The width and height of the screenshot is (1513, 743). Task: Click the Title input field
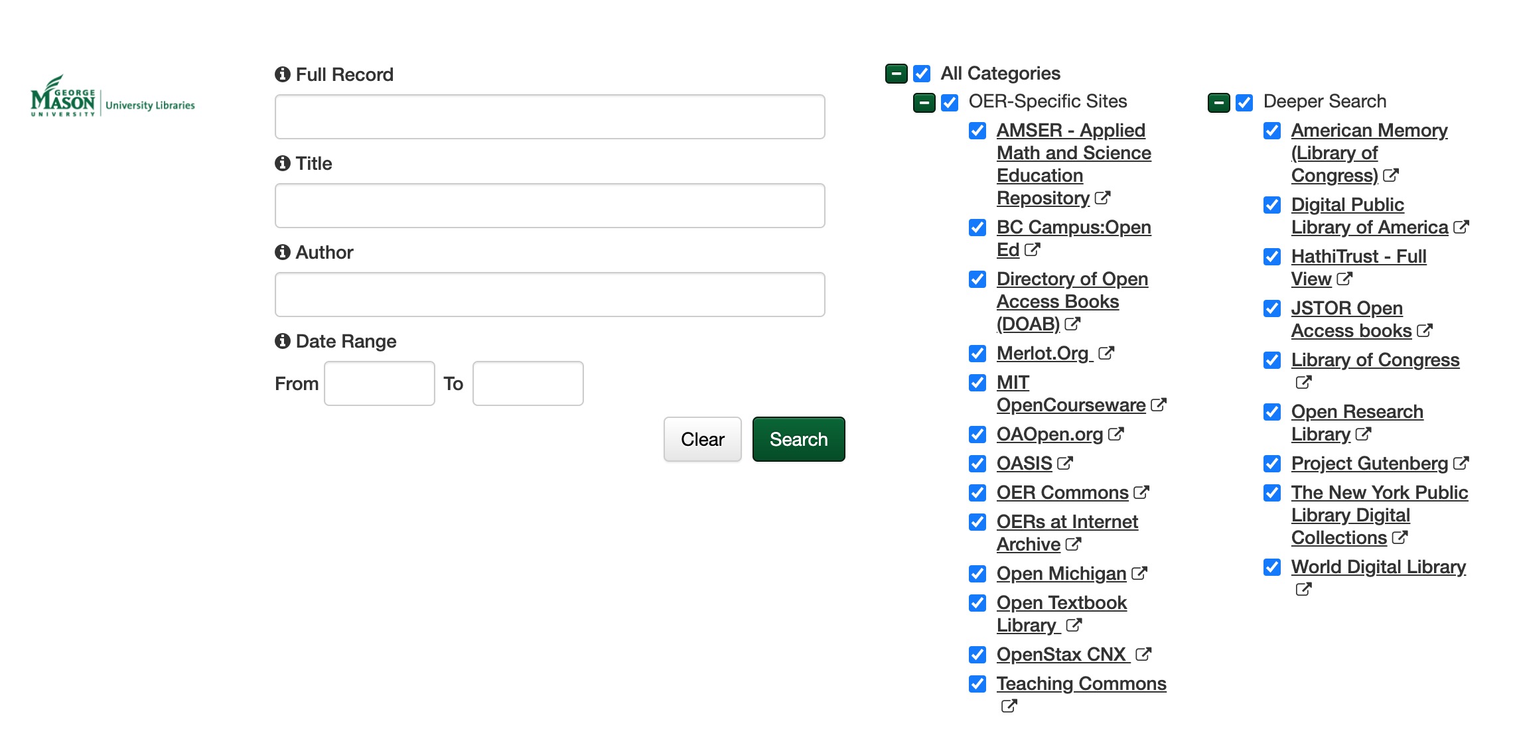tap(550, 206)
